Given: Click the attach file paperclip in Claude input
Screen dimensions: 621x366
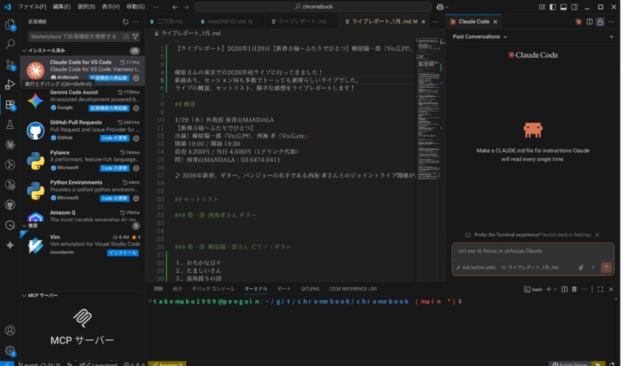Looking at the screenshot, I should (580, 267).
